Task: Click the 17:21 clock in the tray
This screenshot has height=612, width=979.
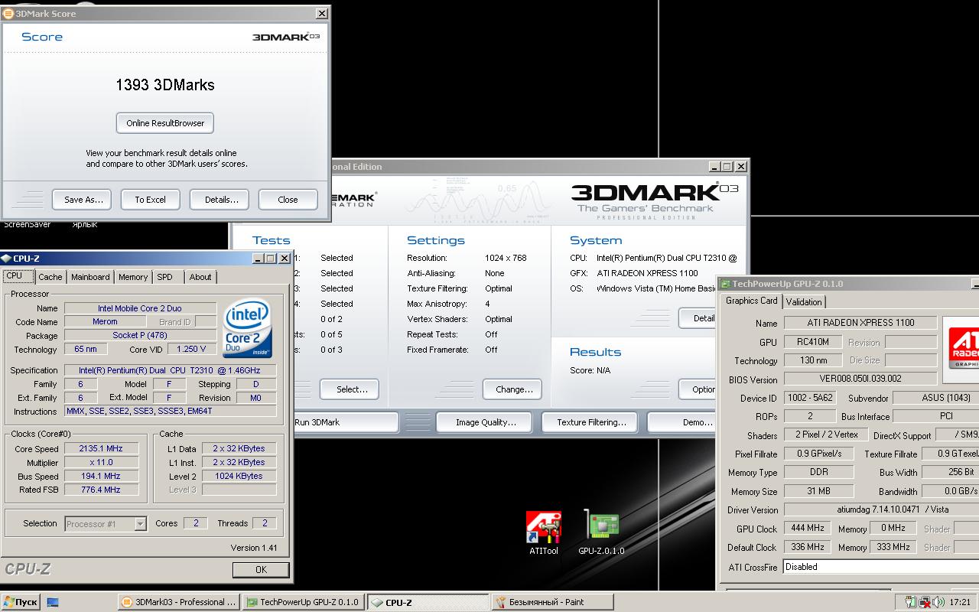Action: click(960, 602)
